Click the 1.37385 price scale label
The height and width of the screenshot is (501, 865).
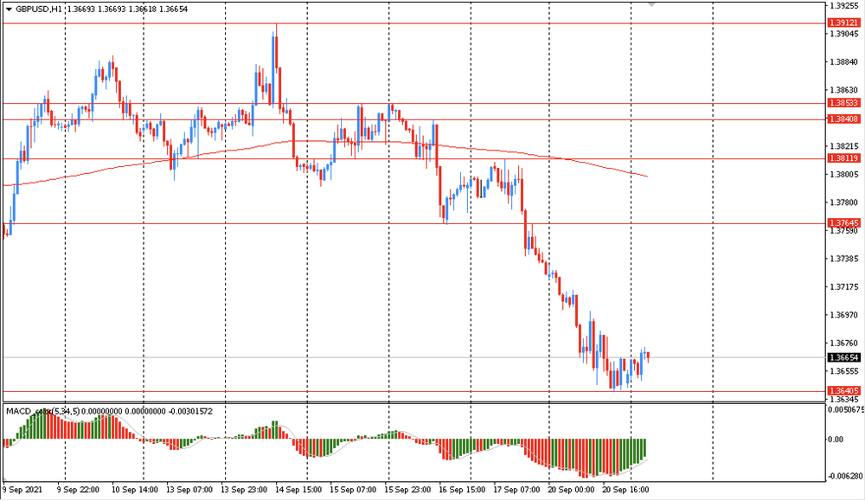click(844, 259)
